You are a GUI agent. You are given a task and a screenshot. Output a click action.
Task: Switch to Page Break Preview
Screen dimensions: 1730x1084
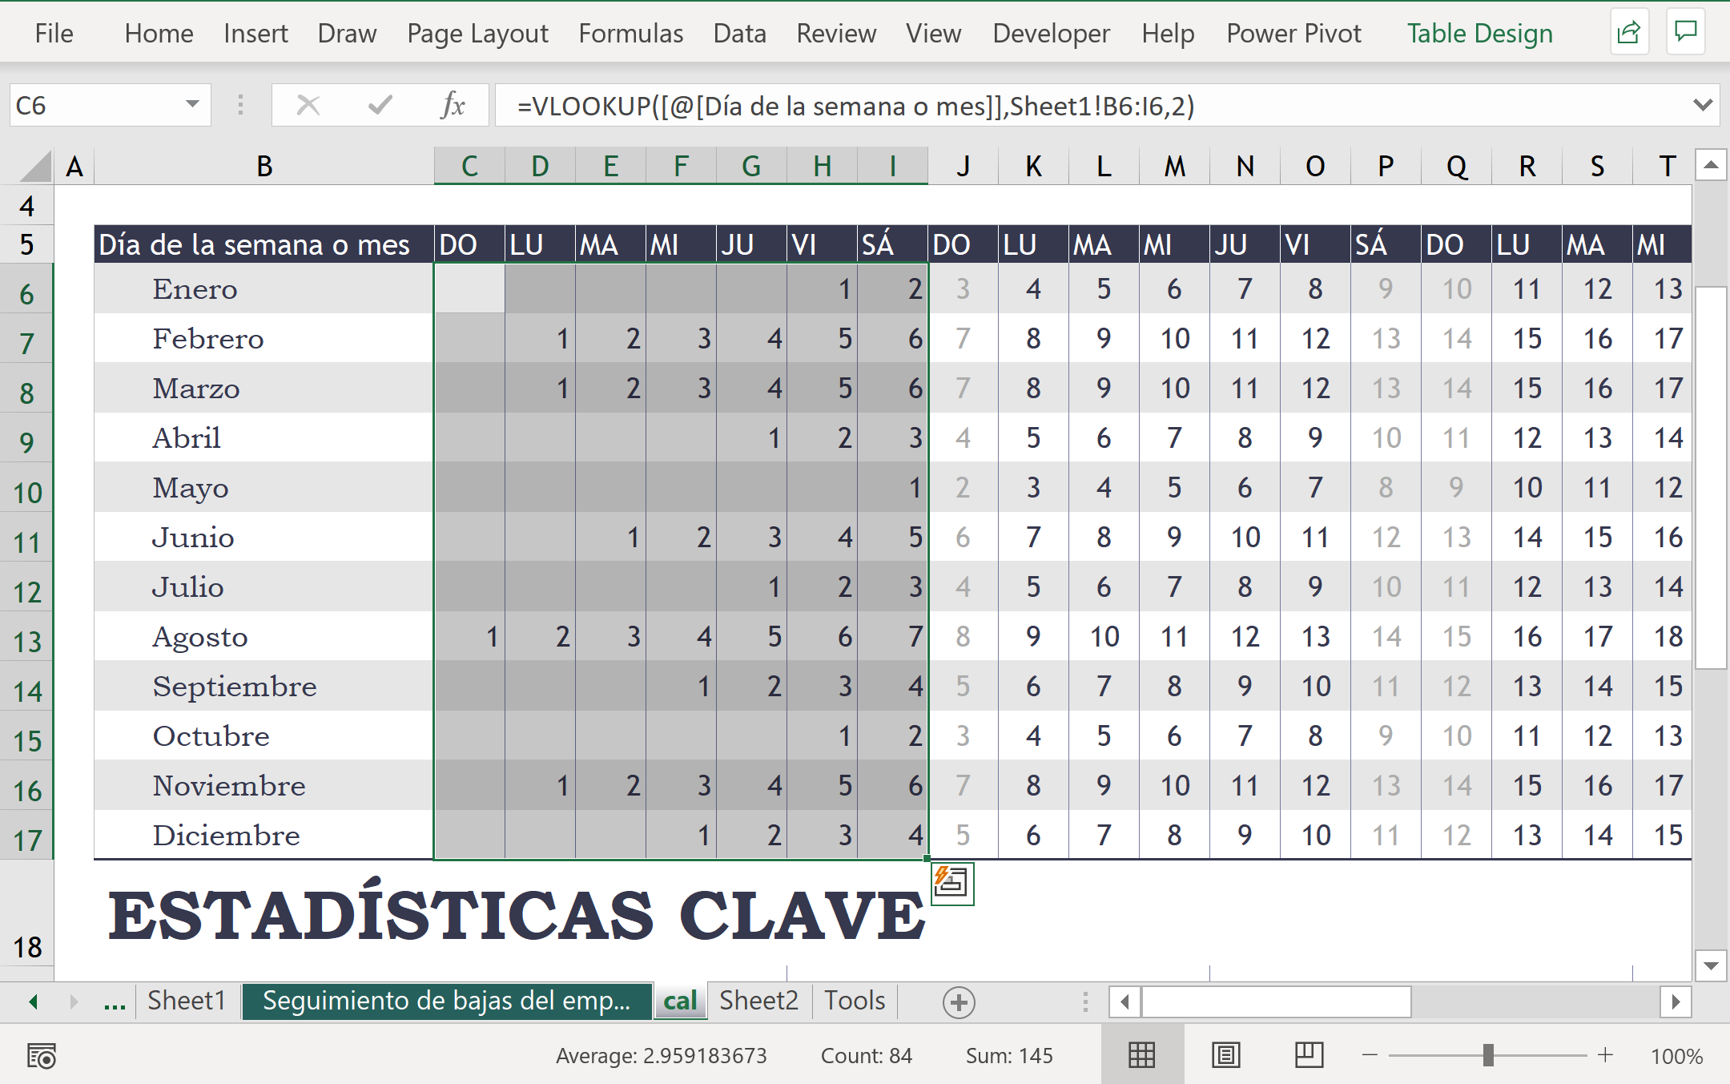tap(1309, 1055)
